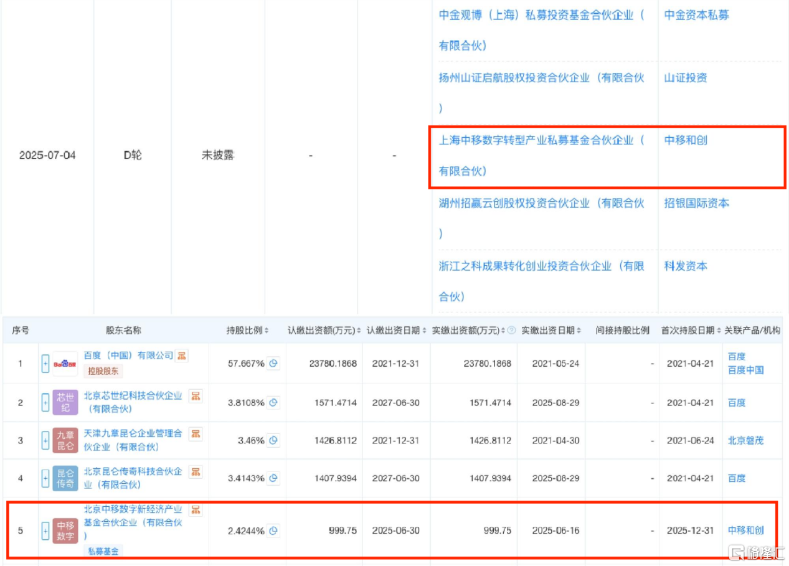Open 上海中移数字转型产业私募基金合伙企业 link
This screenshot has width=789, height=566.
click(x=542, y=156)
